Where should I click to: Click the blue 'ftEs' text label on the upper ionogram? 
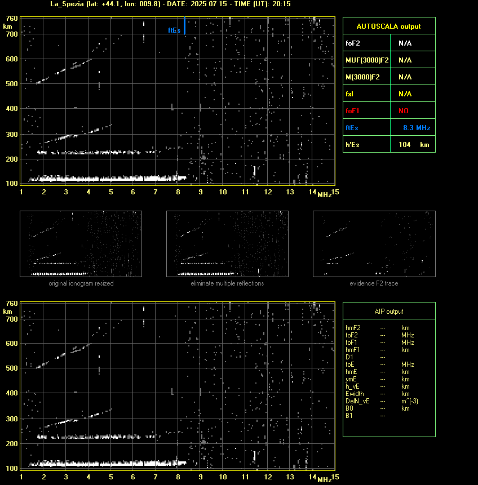(x=174, y=30)
